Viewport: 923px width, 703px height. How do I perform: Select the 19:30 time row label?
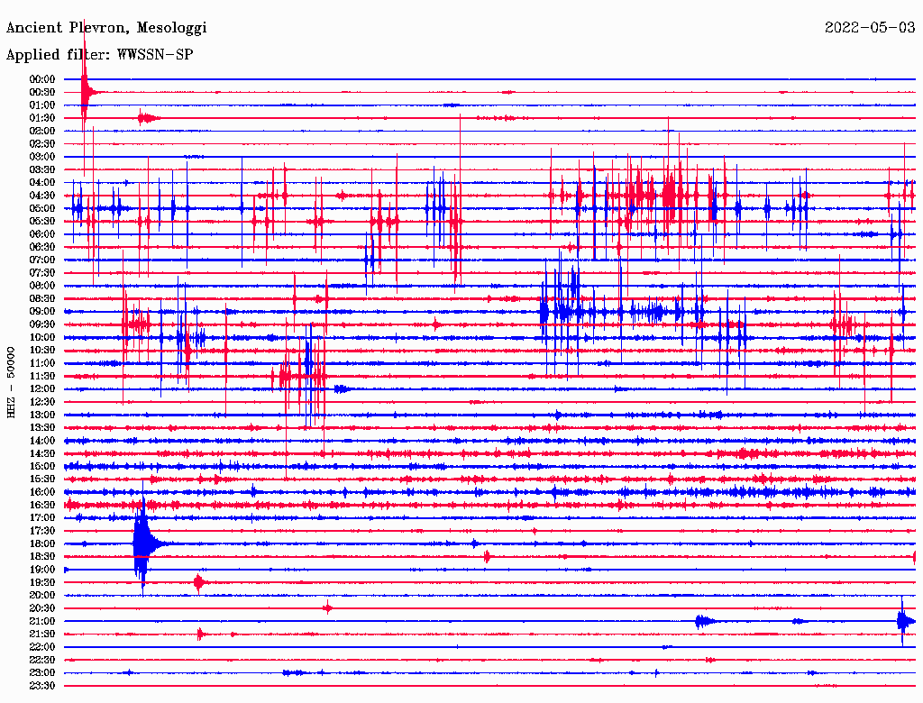click(x=42, y=583)
